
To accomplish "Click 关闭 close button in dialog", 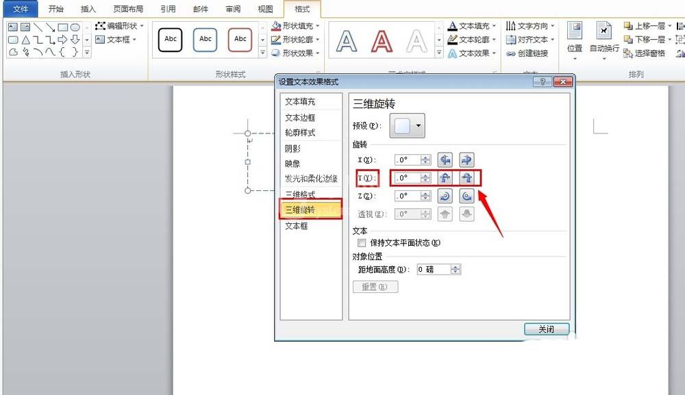I will click(x=547, y=329).
